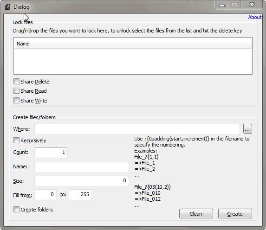Screen dimensions: 266x230
Task: Click the Clean button
Action: pyautogui.click(x=196, y=214)
